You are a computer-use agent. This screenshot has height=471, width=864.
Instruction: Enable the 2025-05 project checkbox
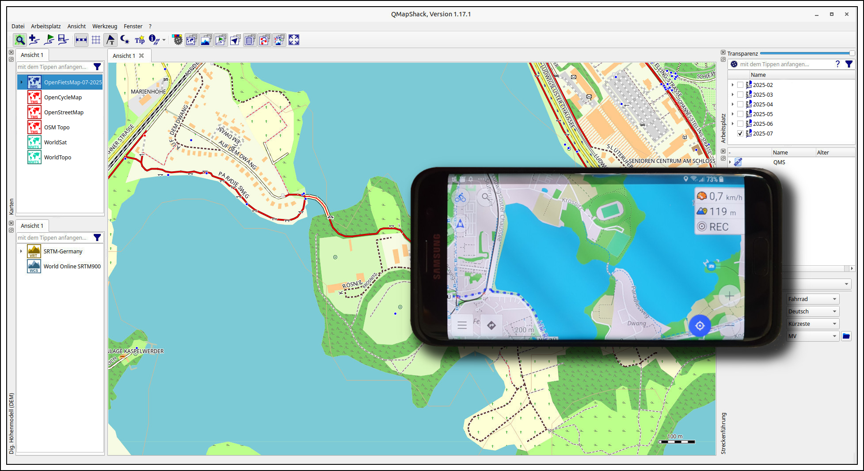740,114
